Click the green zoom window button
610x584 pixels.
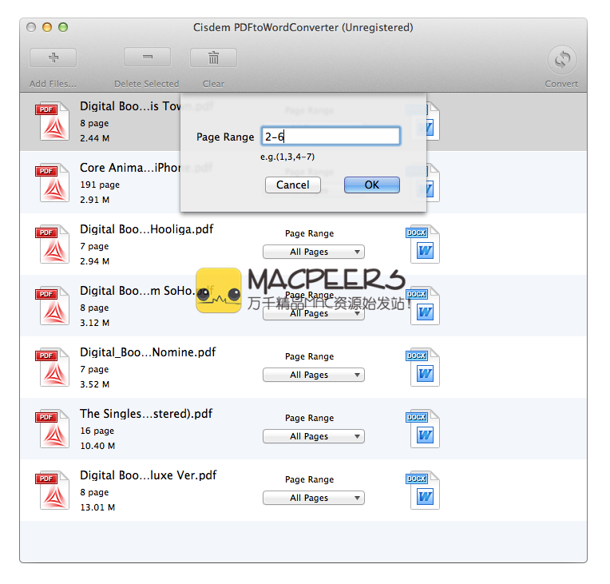pos(63,27)
